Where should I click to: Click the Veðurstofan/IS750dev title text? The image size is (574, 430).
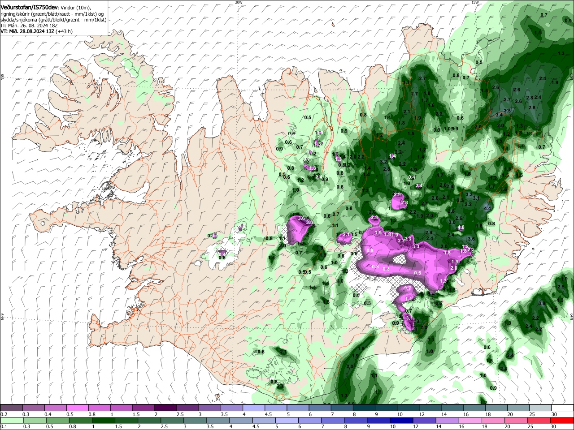(x=29, y=7)
